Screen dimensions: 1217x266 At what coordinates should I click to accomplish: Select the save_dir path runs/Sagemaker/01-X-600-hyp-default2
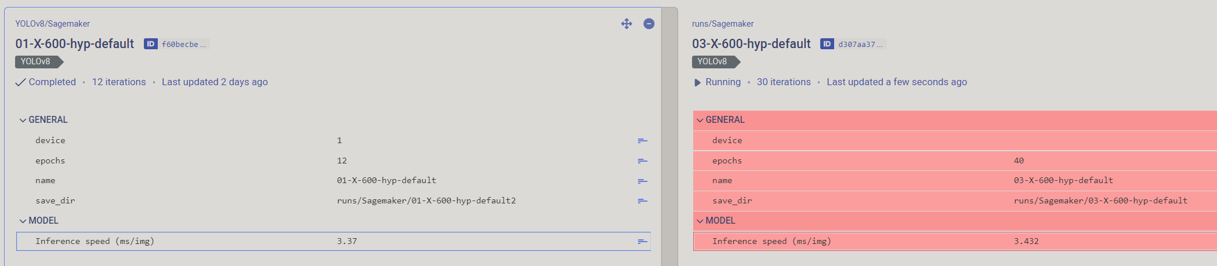coord(426,201)
